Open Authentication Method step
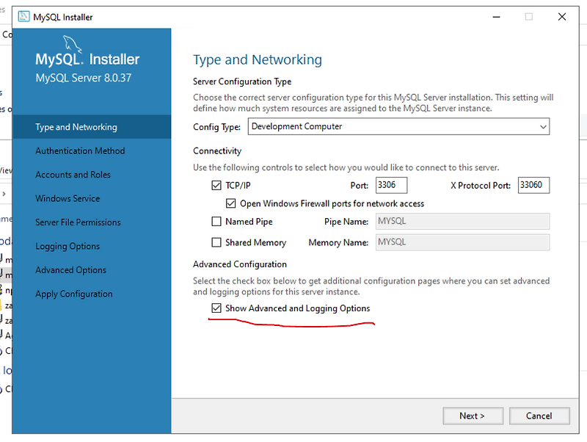The image size is (587, 442). coord(80,151)
